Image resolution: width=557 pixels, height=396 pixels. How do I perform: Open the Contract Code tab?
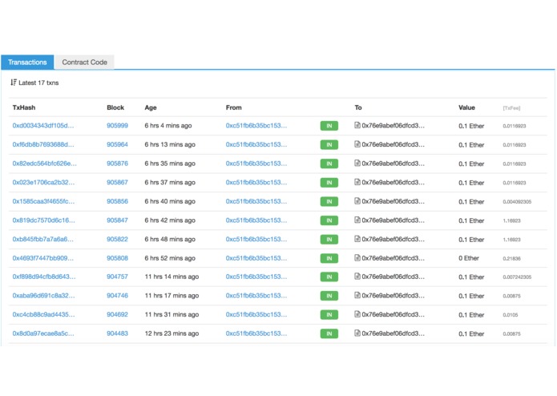click(84, 63)
